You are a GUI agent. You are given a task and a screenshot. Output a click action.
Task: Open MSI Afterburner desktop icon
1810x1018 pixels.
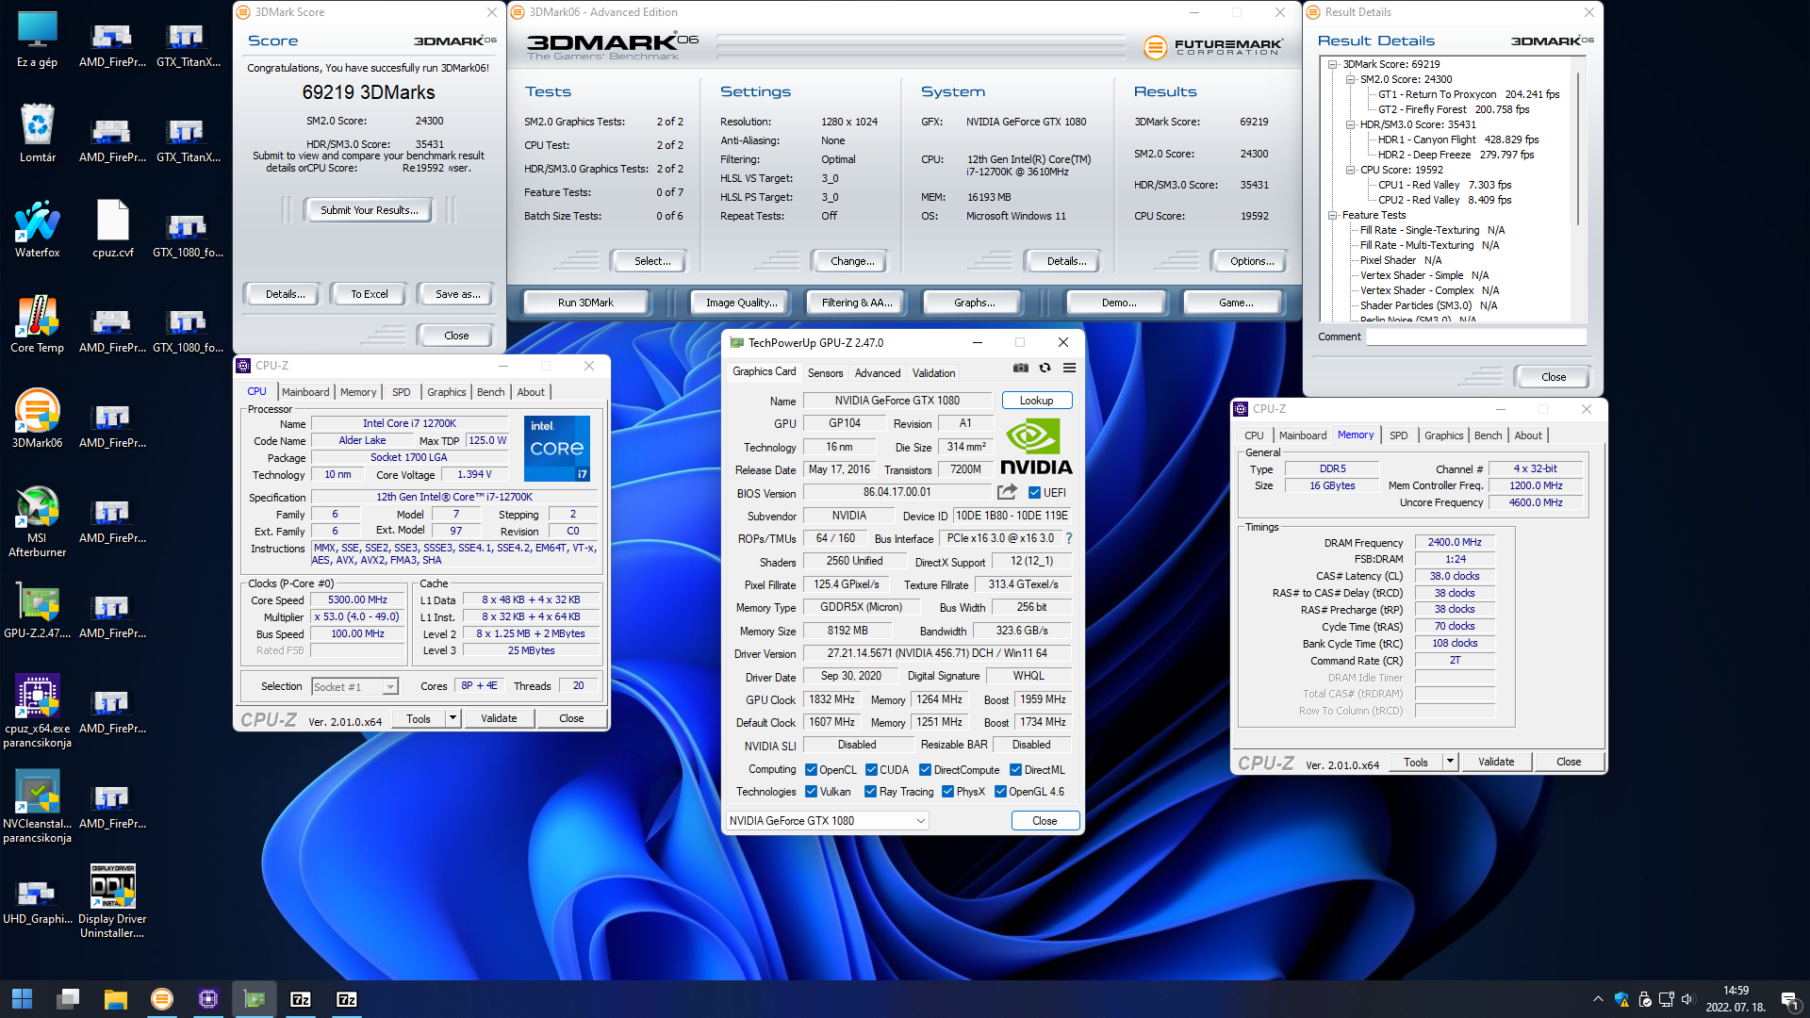(x=37, y=521)
